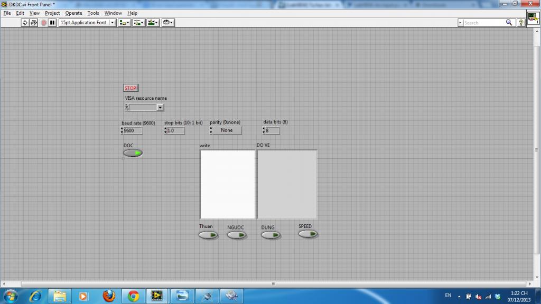541x304 pixels.
Task: Click data bits stepper arrows
Action: [x=264, y=131]
